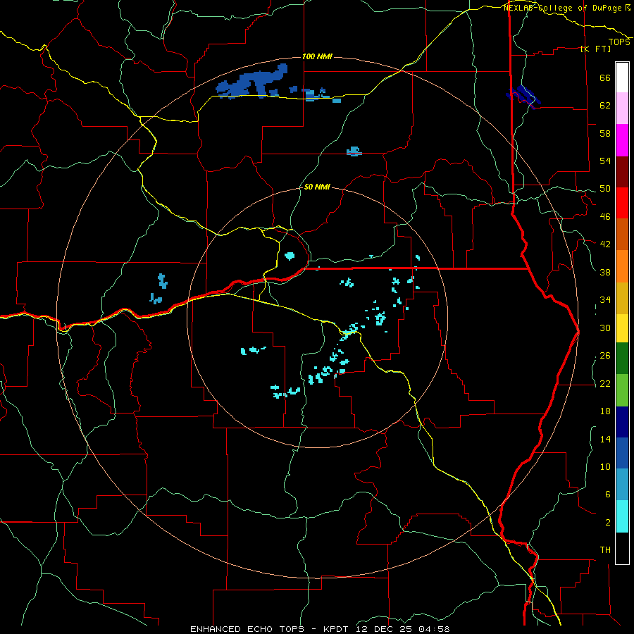634x634 pixels.
Task: Click the '66' legend value
Action: [605, 77]
